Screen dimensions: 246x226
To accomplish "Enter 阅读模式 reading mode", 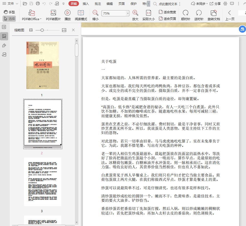I will coord(81,15).
